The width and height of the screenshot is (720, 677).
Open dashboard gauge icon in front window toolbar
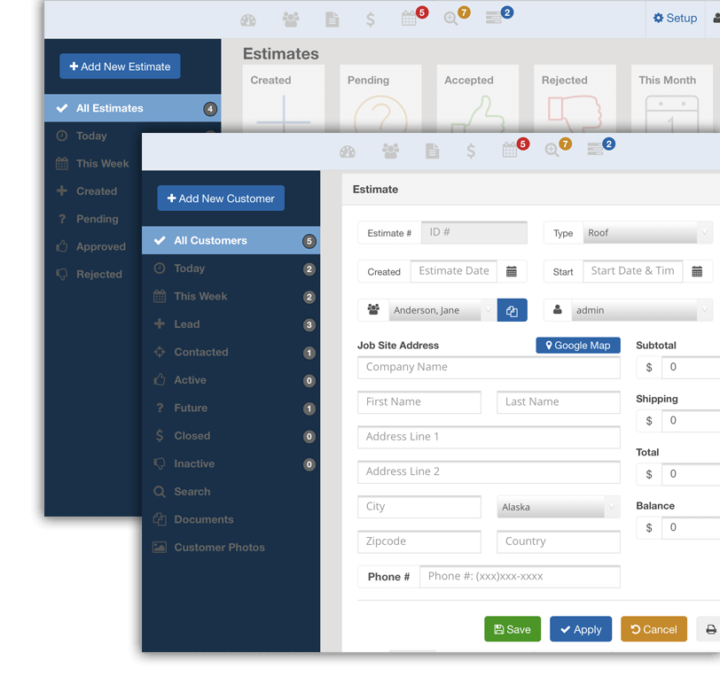click(x=348, y=152)
